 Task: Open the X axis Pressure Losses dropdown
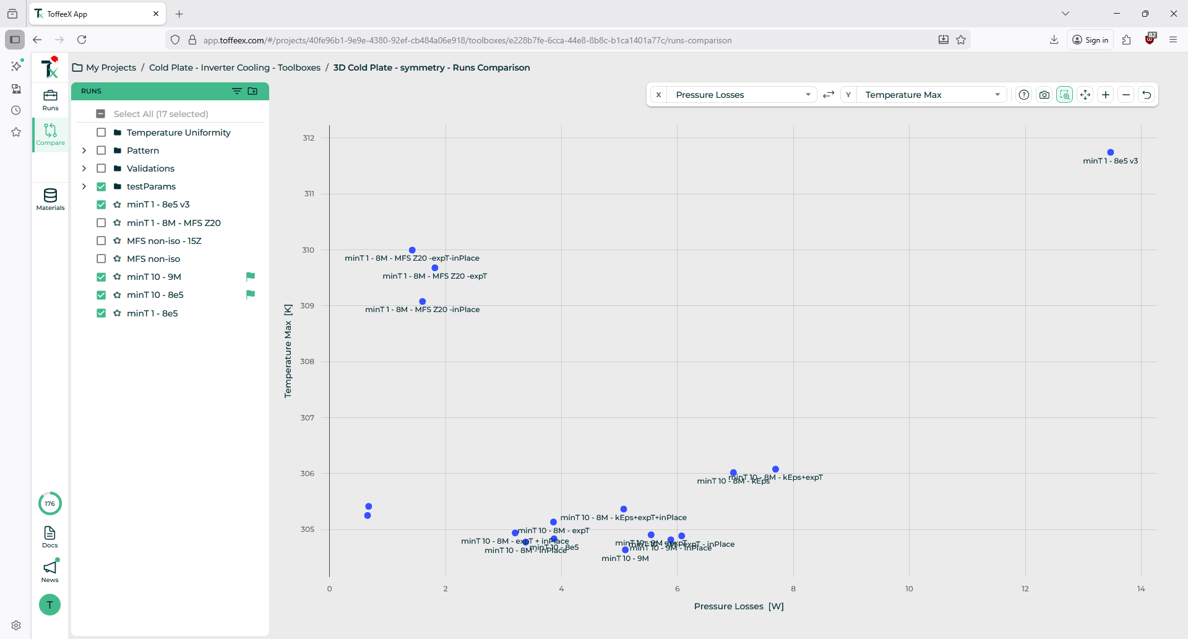[741, 95]
